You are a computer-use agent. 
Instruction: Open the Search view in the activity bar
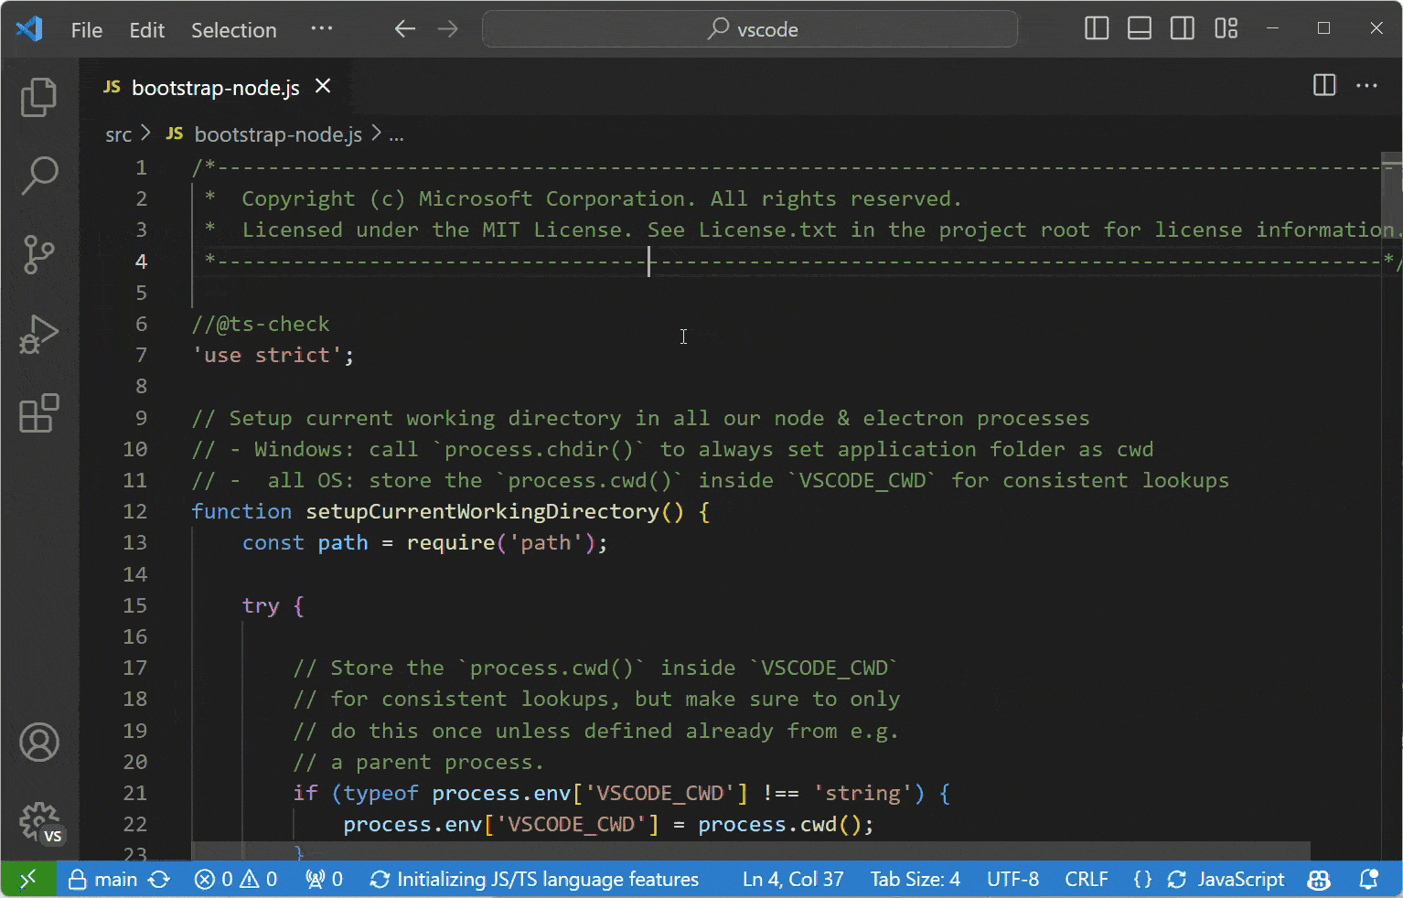point(38,176)
